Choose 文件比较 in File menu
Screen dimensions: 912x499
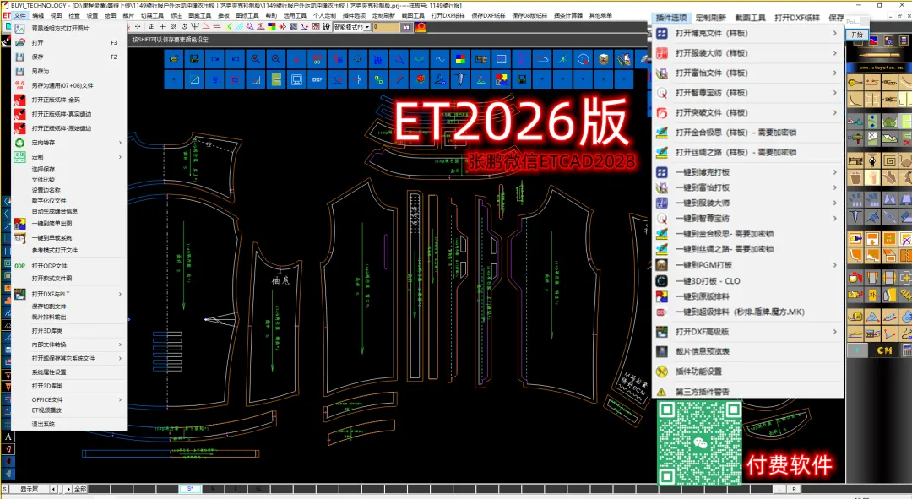click(43, 180)
